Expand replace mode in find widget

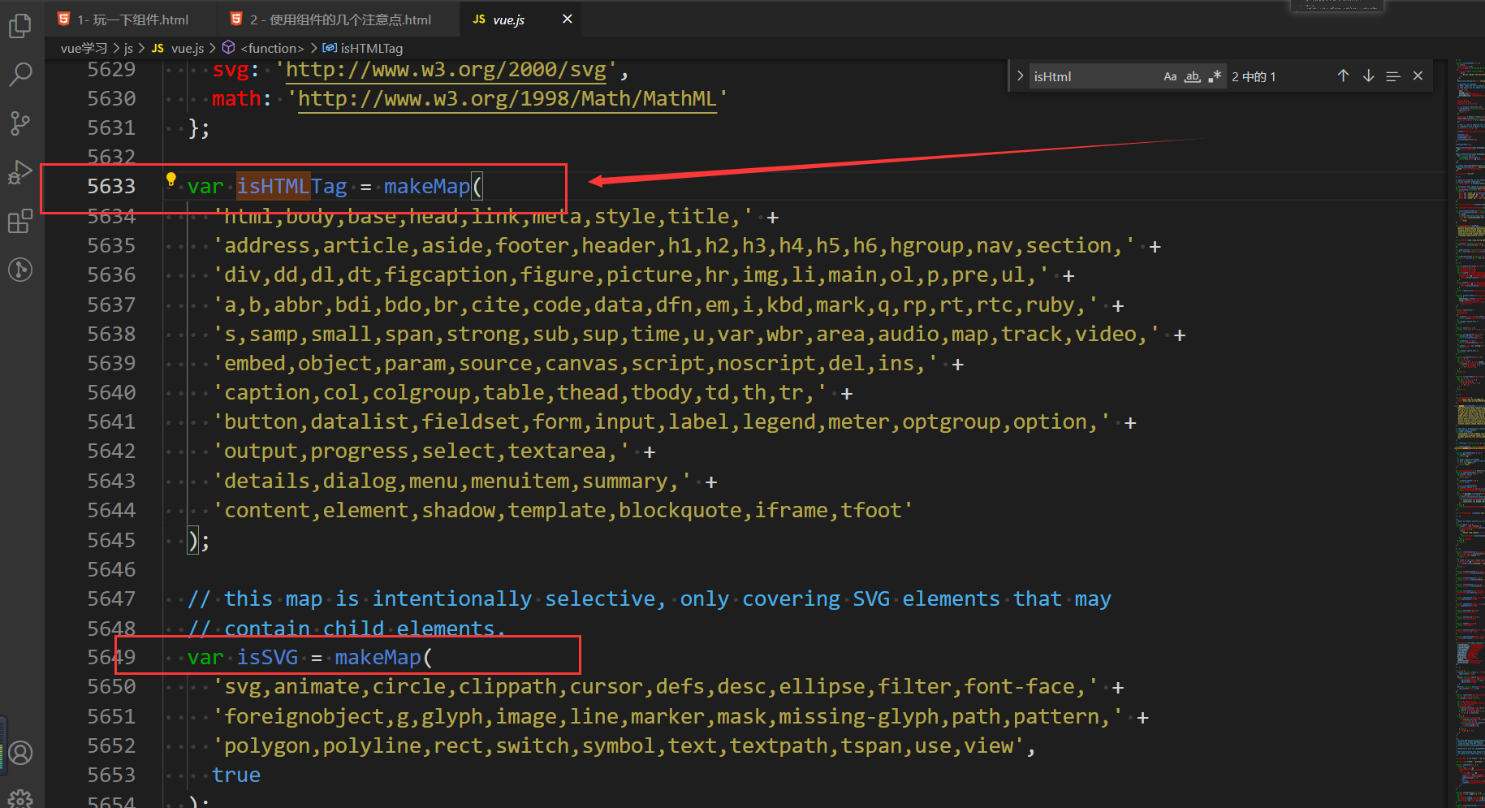click(x=1020, y=76)
